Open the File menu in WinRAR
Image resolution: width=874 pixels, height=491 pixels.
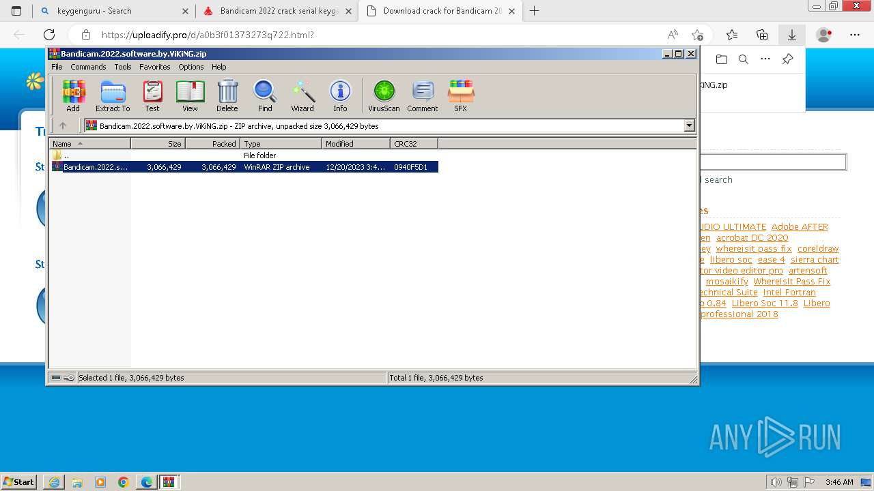57,67
